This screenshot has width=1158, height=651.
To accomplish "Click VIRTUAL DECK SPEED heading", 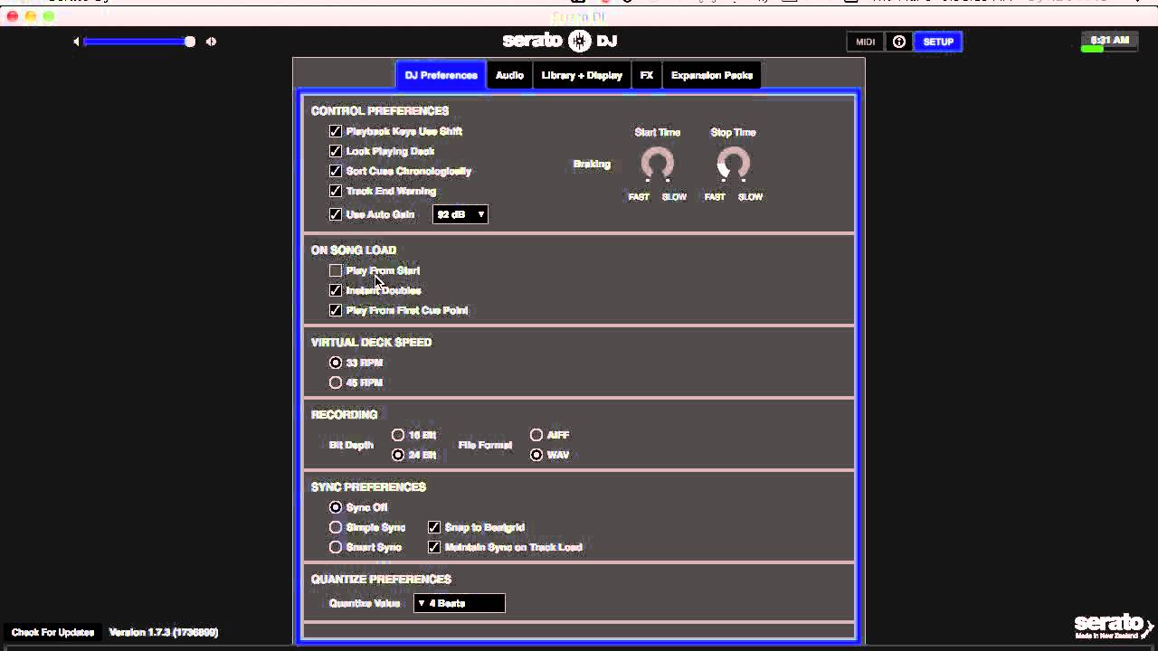I will pyautogui.click(x=371, y=343).
